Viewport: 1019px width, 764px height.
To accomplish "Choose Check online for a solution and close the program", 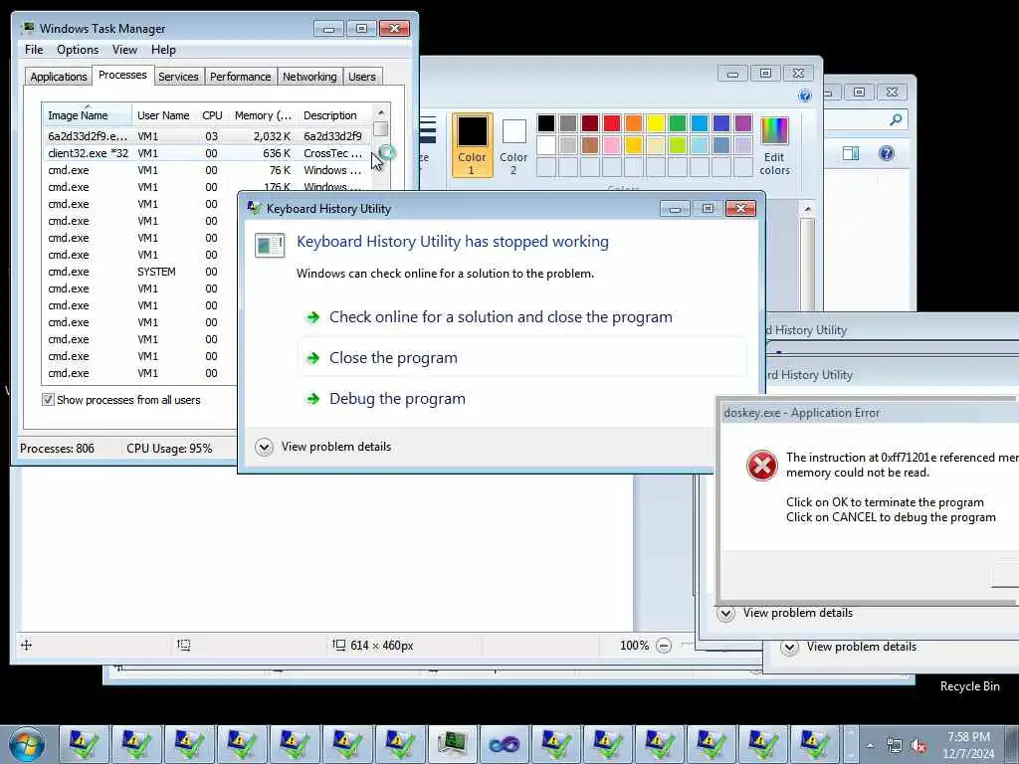I will [521, 317].
